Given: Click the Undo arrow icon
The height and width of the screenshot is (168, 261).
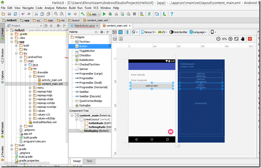Looking at the screenshot, I should click(x=23, y=14).
